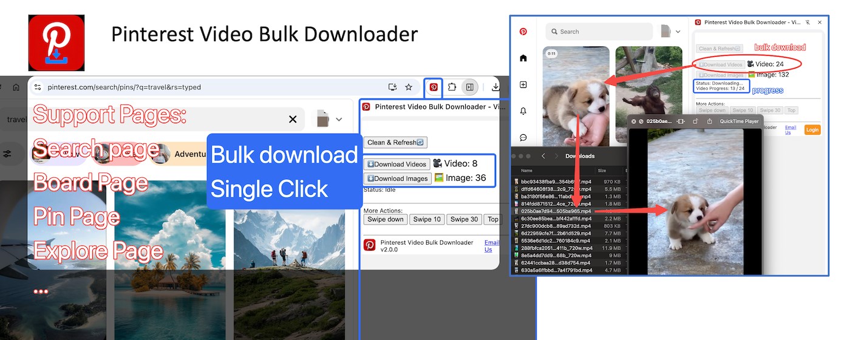Screen dimensions: 850x340
Task: Click Swipe down in the Status: Idle panel
Action: [386, 219]
